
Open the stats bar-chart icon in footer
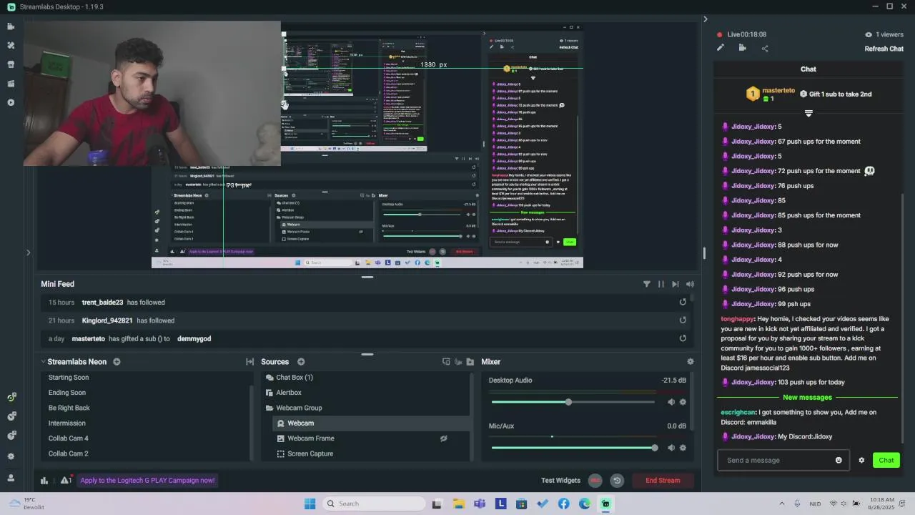[44, 481]
